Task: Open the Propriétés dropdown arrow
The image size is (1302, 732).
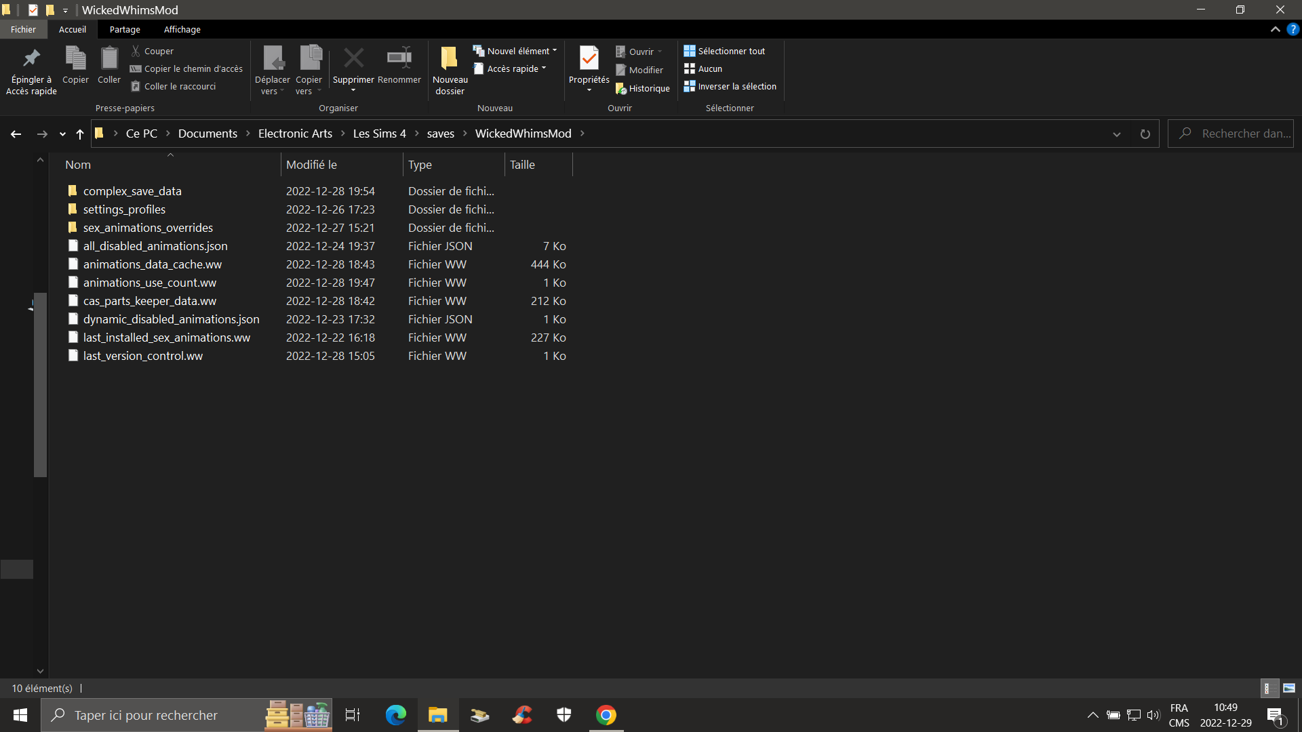Action: pos(589,91)
